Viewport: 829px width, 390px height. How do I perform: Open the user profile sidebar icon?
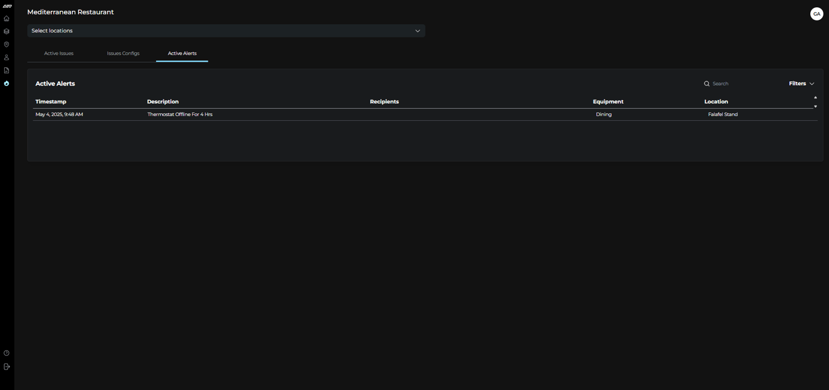7,58
